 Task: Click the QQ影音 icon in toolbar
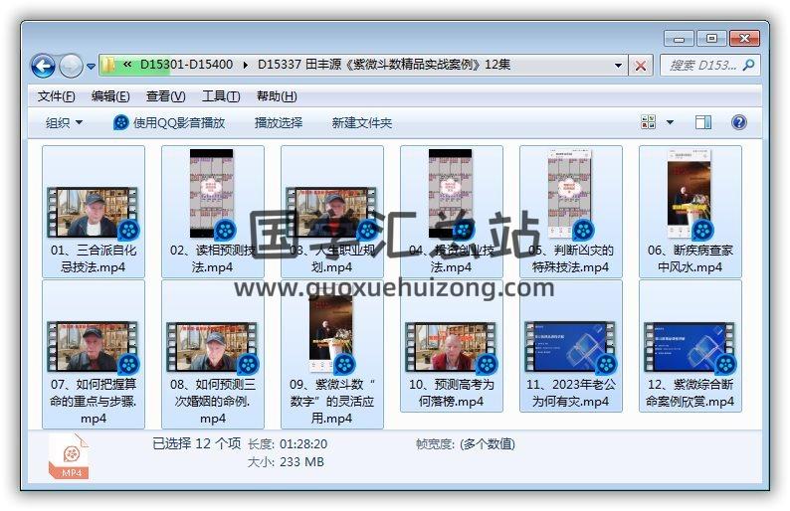click(121, 122)
